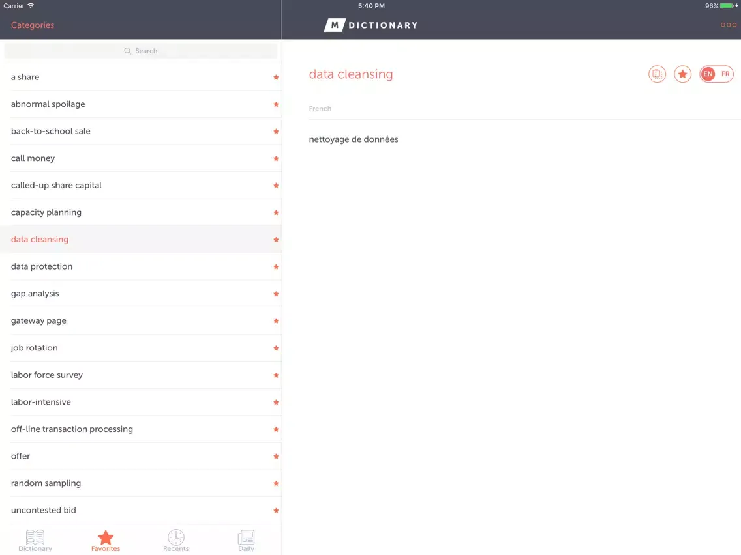This screenshot has width=741, height=555.
Task: Open 'called-up share capital' entry
Action: (x=141, y=186)
